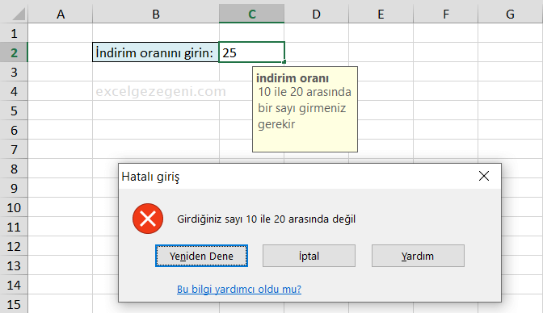Screen dimensions: 543x313
Task: Select row 8 header
Action: [14, 169]
